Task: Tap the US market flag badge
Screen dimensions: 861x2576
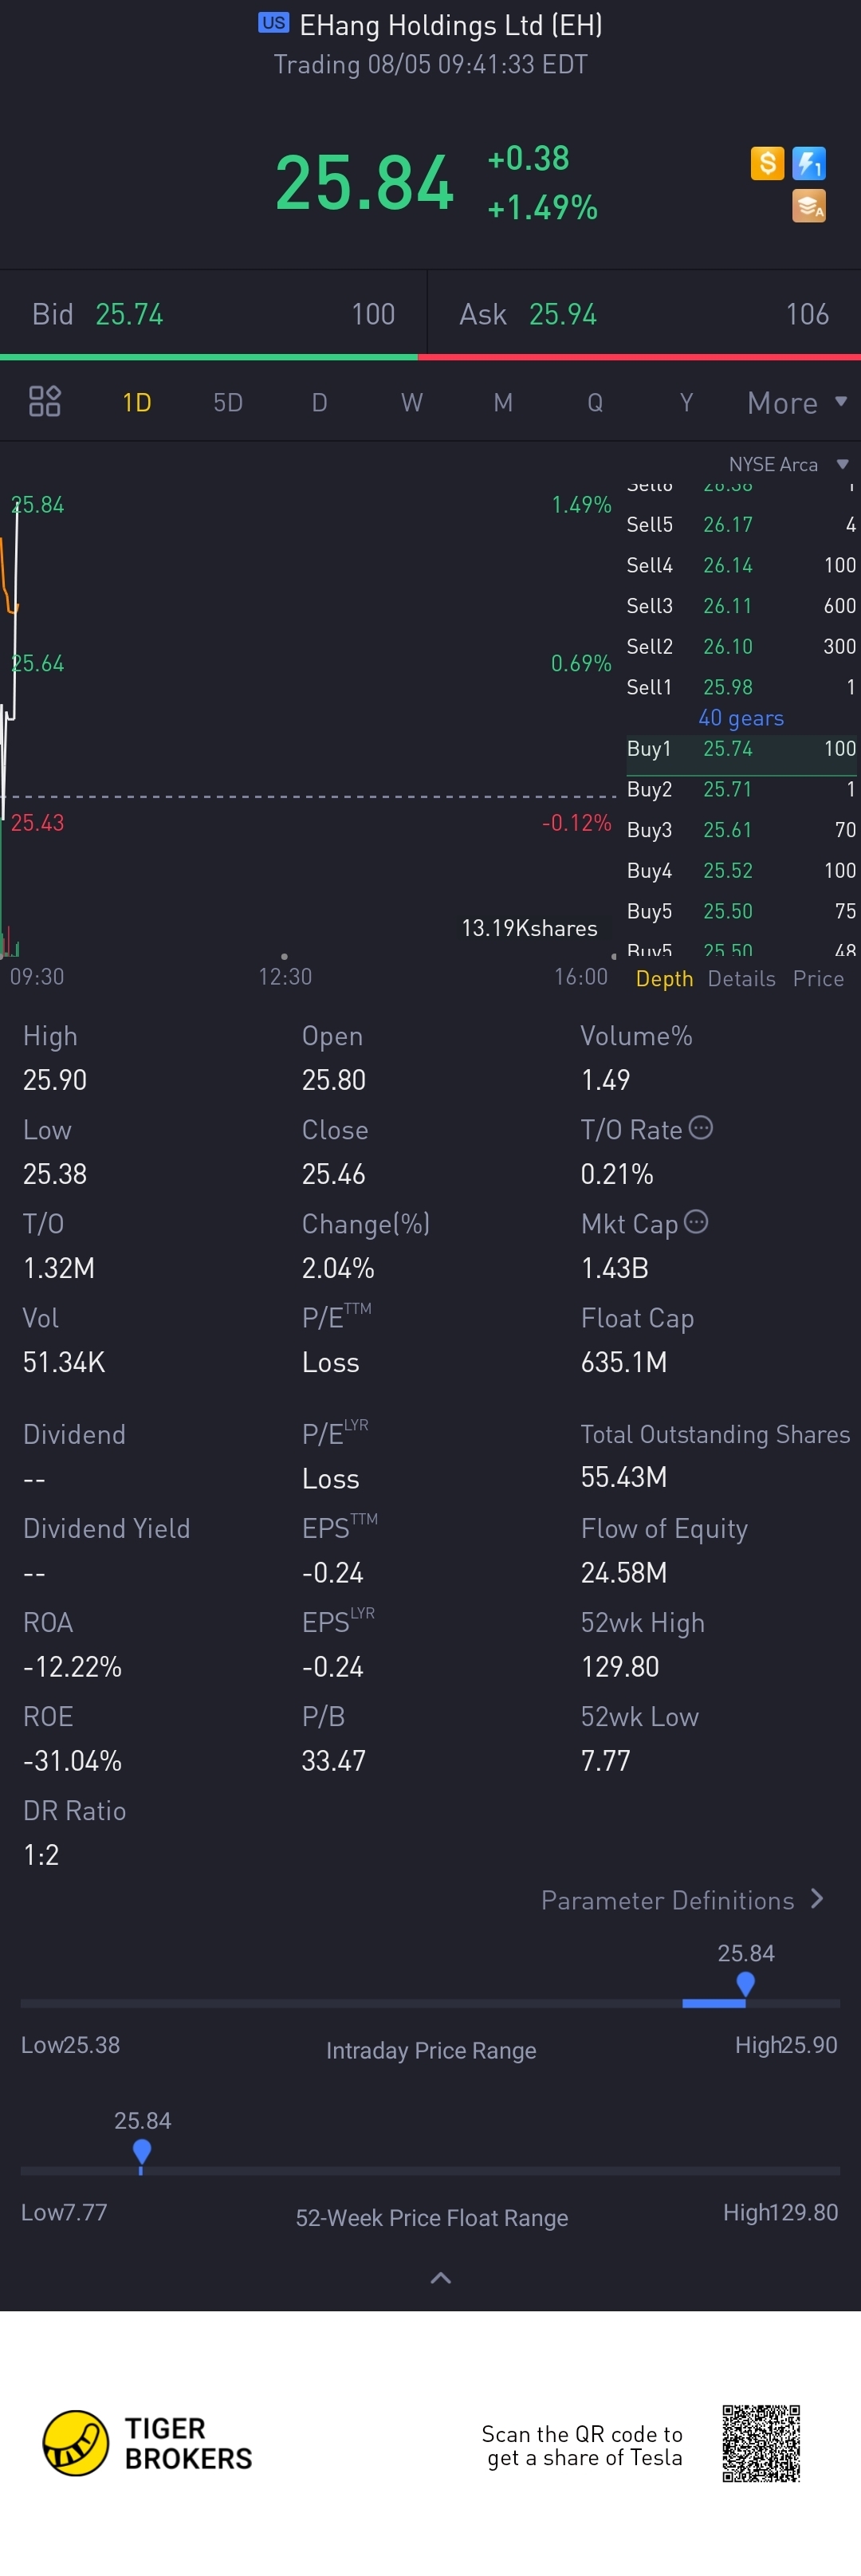Action: [273, 23]
